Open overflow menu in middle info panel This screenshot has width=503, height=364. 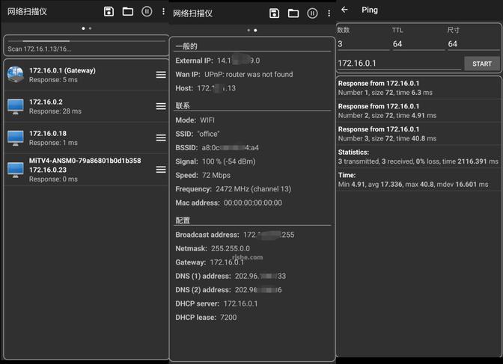tap(329, 13)
